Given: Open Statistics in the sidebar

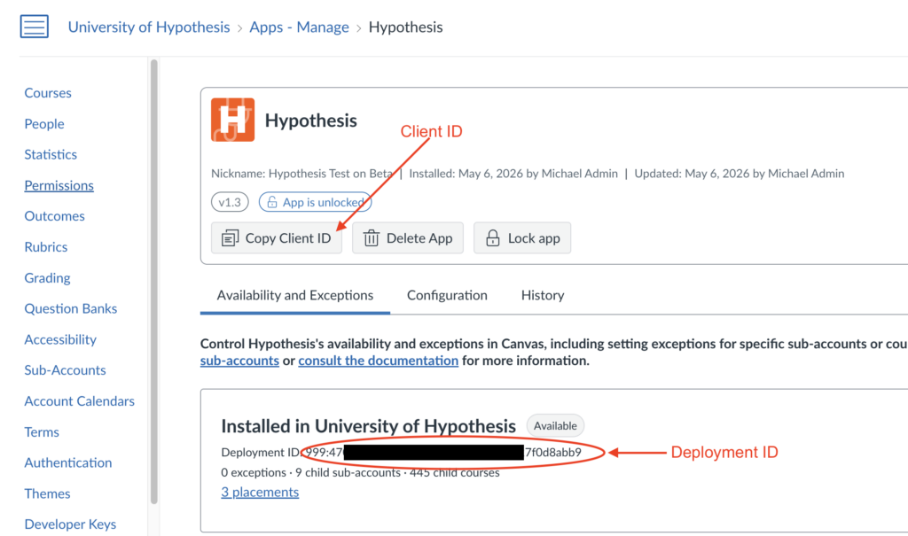Looking at the screenshot, I should tap(51, 154).
